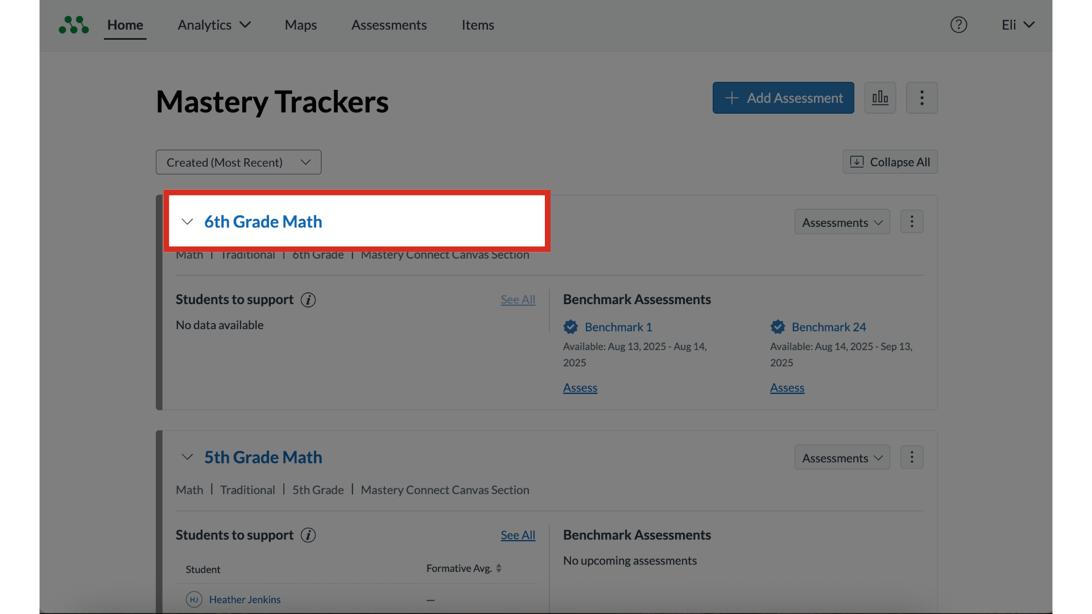1092x614 pixels.
Task: Open Assessments dropdown for 5th Grade Math
Action: click(x=842, y=458)
